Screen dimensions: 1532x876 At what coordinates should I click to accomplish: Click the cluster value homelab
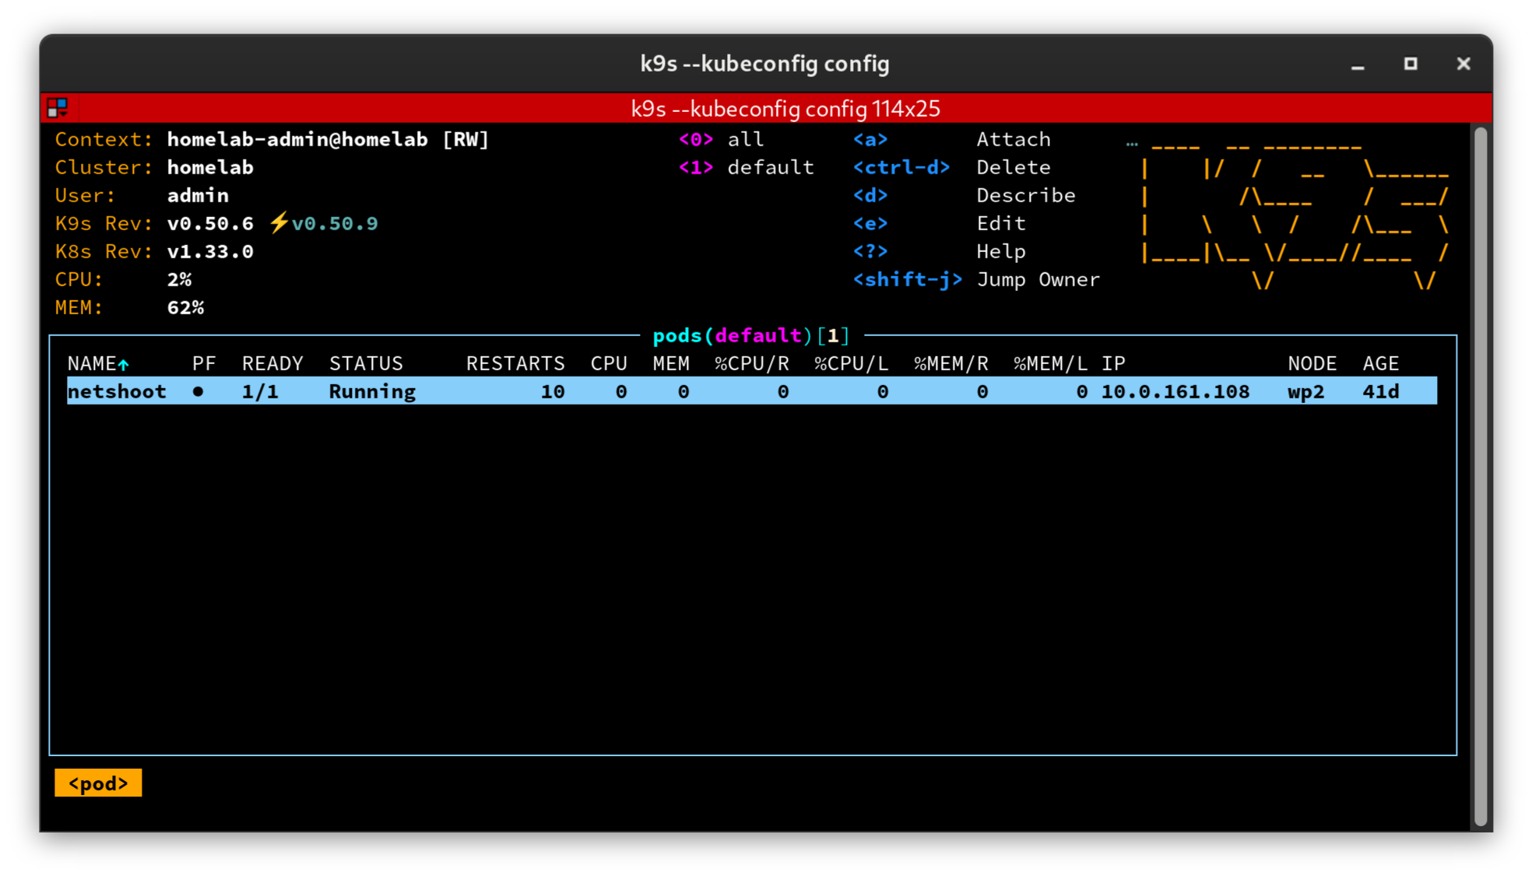click(x=210, y=167)
